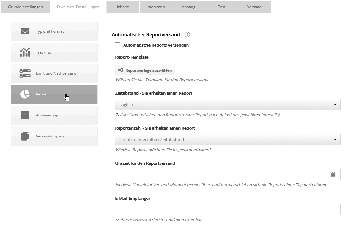
Task: Show info for Automatischer Reportversand
Action: [x=187, y=35]
